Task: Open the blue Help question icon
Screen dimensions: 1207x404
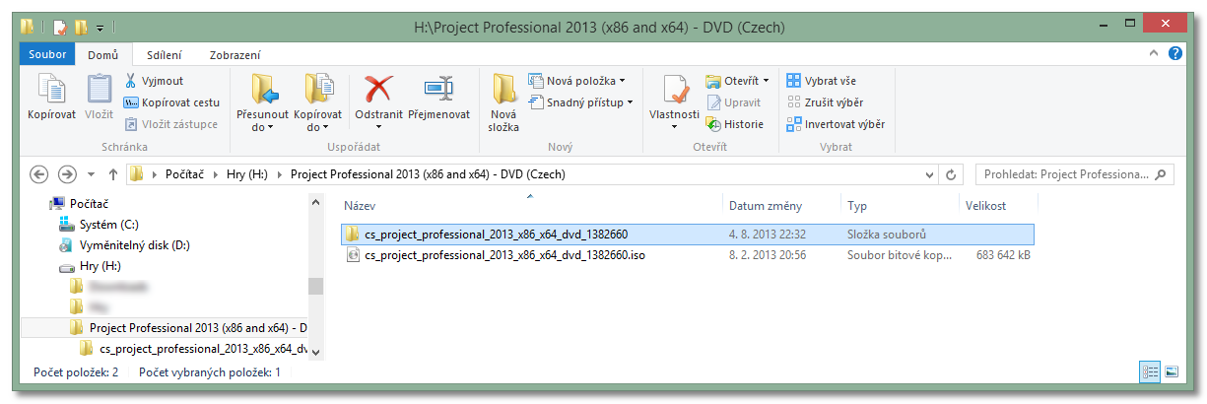Action: click(1174, 54)
